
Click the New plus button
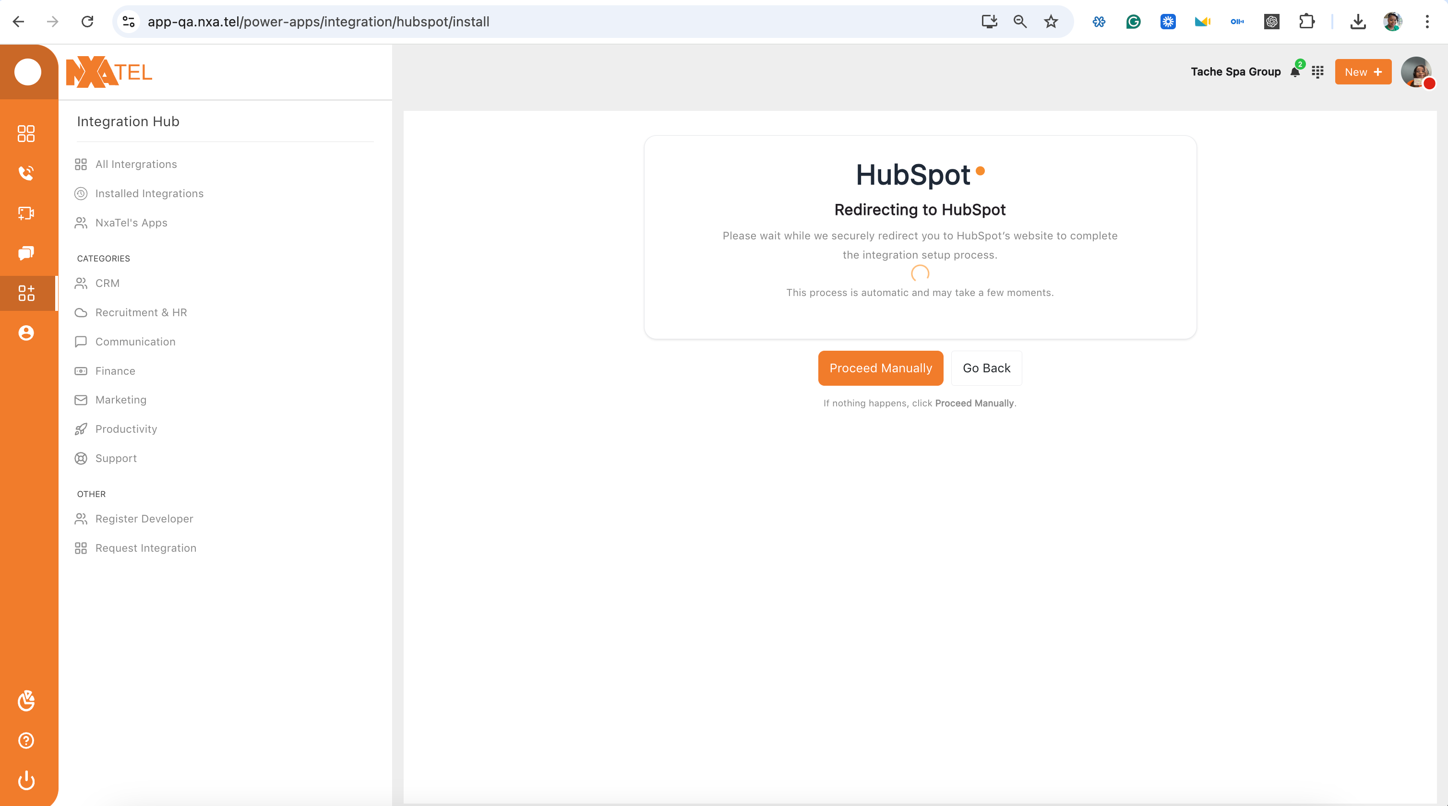click(1363, 72)
